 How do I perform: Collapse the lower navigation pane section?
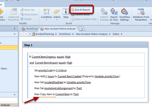point(15,95)
